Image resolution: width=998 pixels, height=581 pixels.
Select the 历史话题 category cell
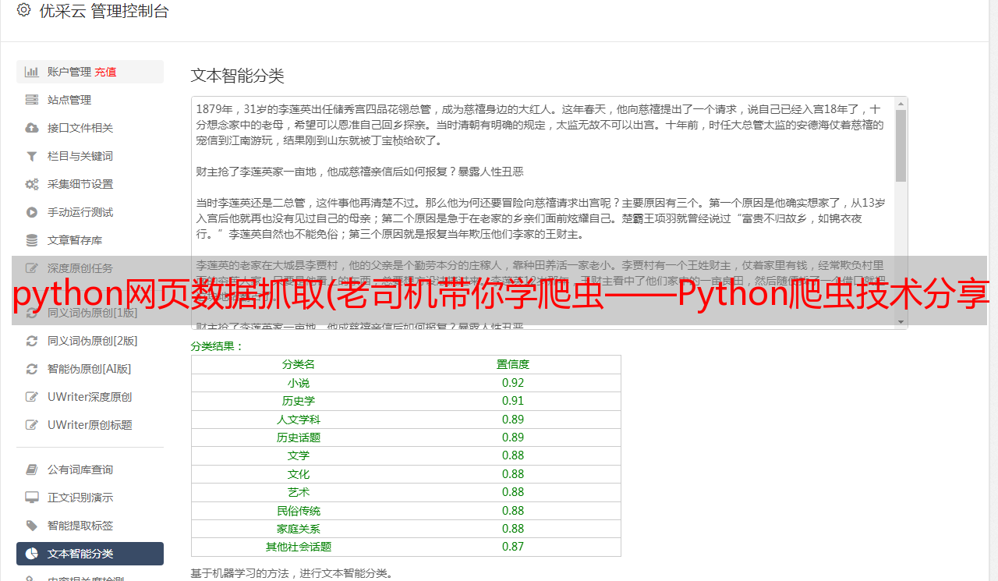tap(299, 438)
